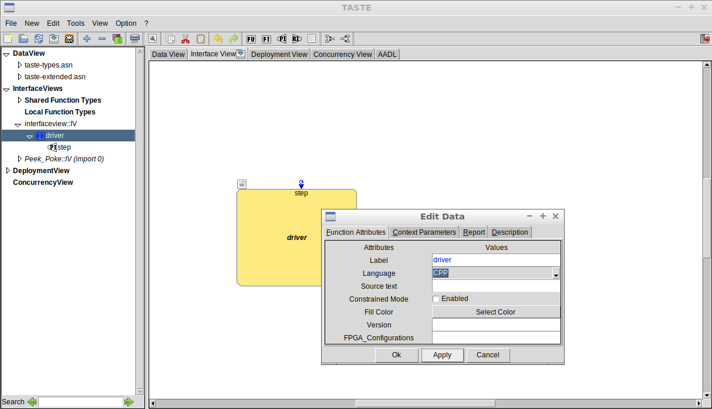Image resolution: width=712 pixels, height=409 pixels.
Task: Select the Provided Interface tool (PI)
Action: (282, 39)
